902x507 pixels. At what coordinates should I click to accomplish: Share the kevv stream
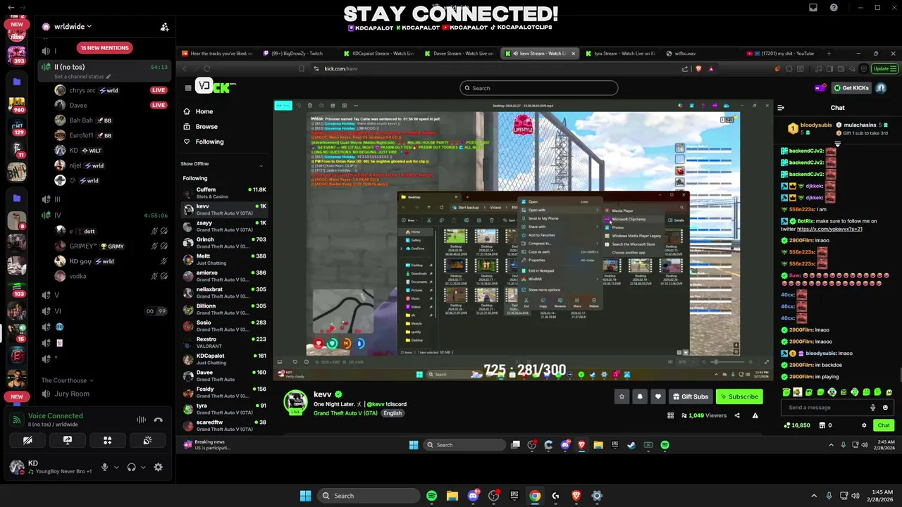coord(737,415)
